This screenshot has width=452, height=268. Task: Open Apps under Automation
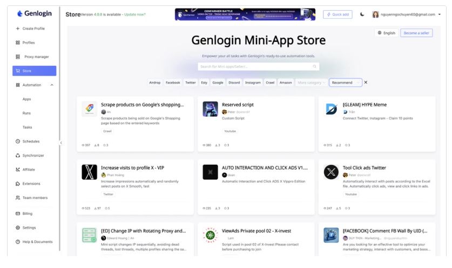pyautogui.click(x=27, y=99)
